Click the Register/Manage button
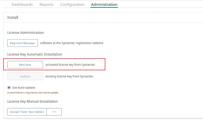 [x=23, y=43]
